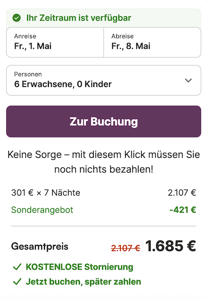Viewport: 208px width, 300px height.
Task: Click the Gesamtpreis label
Action: coord(40,246)
